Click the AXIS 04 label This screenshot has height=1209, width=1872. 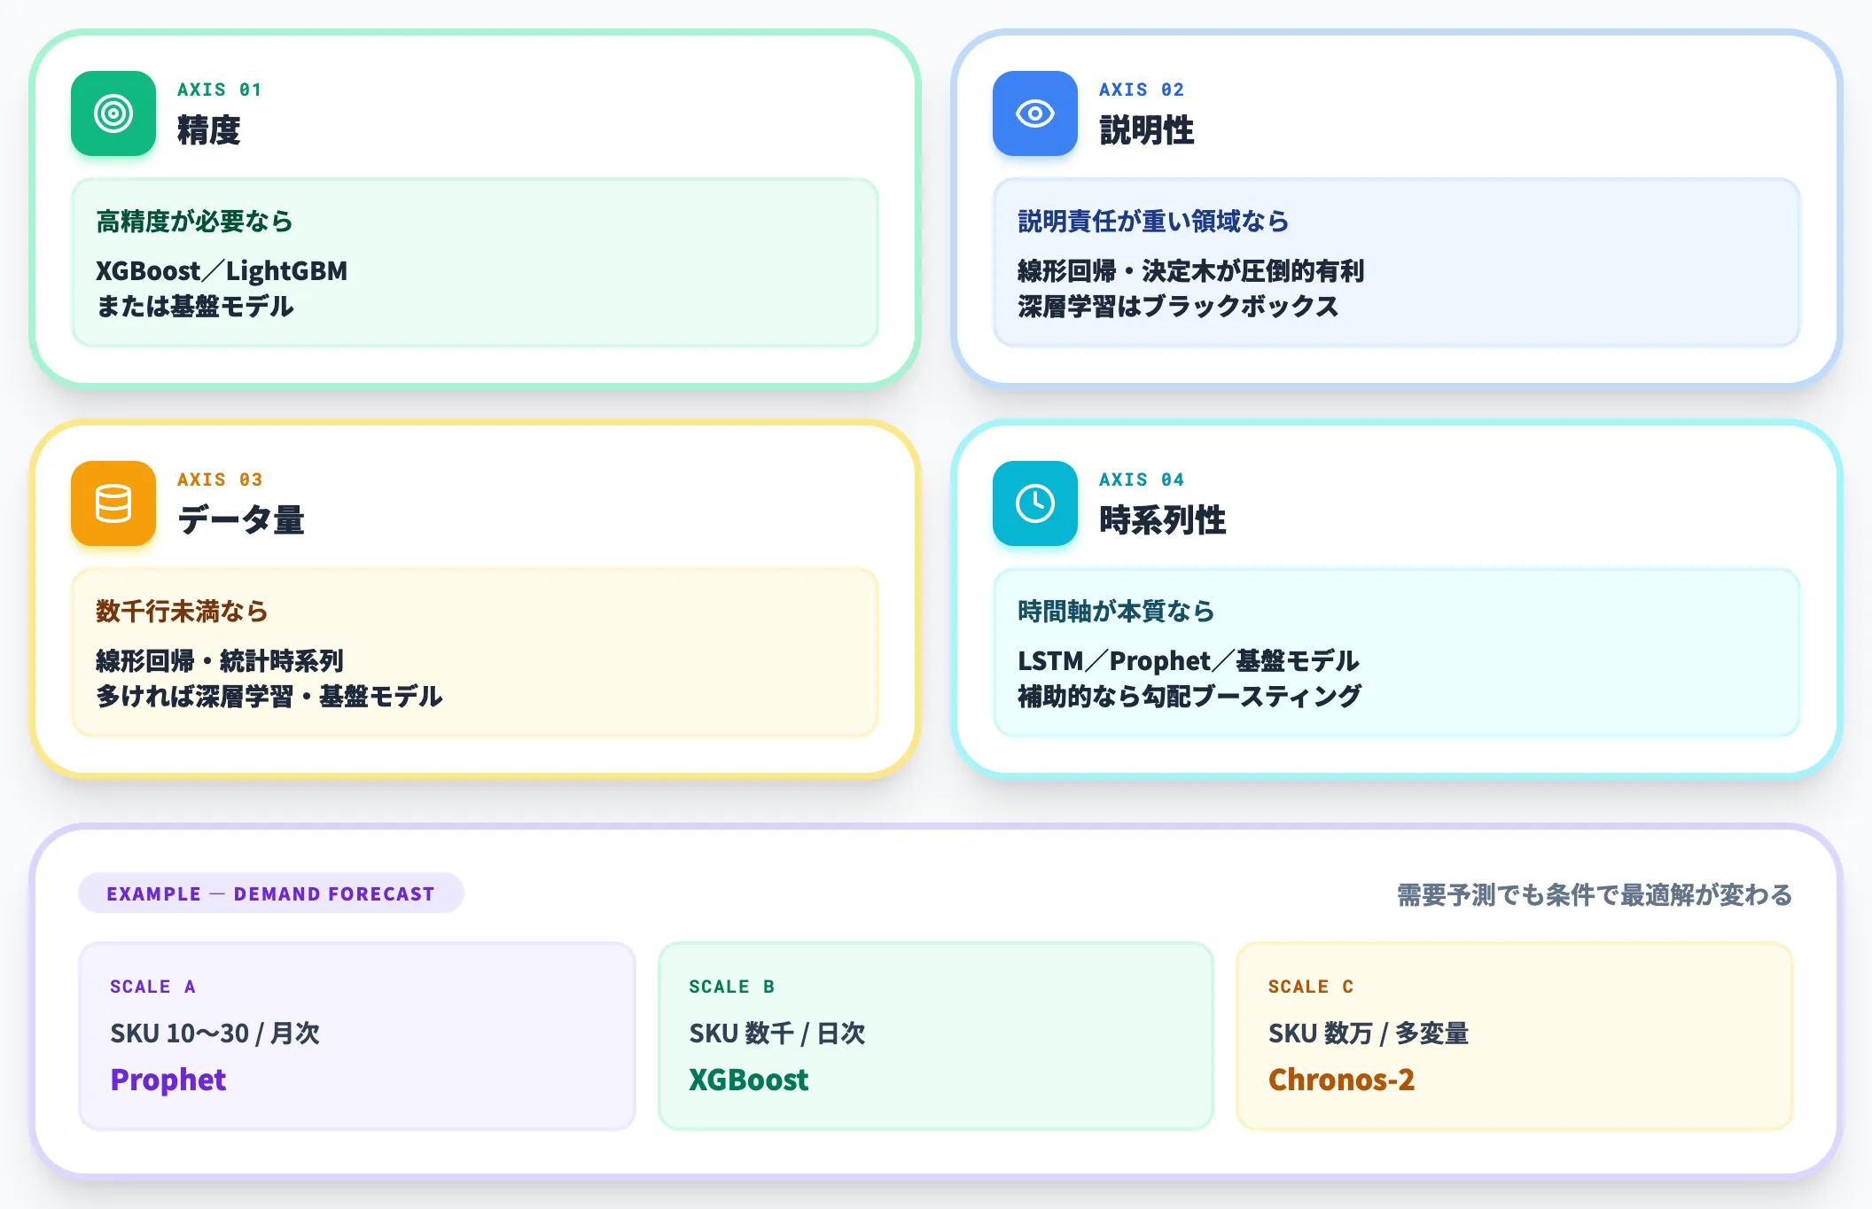coord(1142,480)
